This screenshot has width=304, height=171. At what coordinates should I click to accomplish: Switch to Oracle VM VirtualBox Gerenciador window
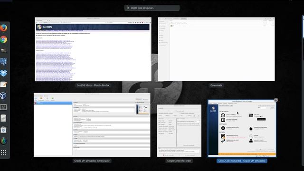(92, 125)
